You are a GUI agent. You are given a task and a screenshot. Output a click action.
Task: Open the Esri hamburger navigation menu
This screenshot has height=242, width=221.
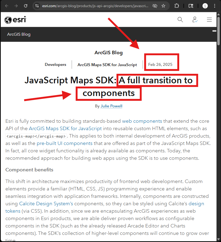pos(209,20)
